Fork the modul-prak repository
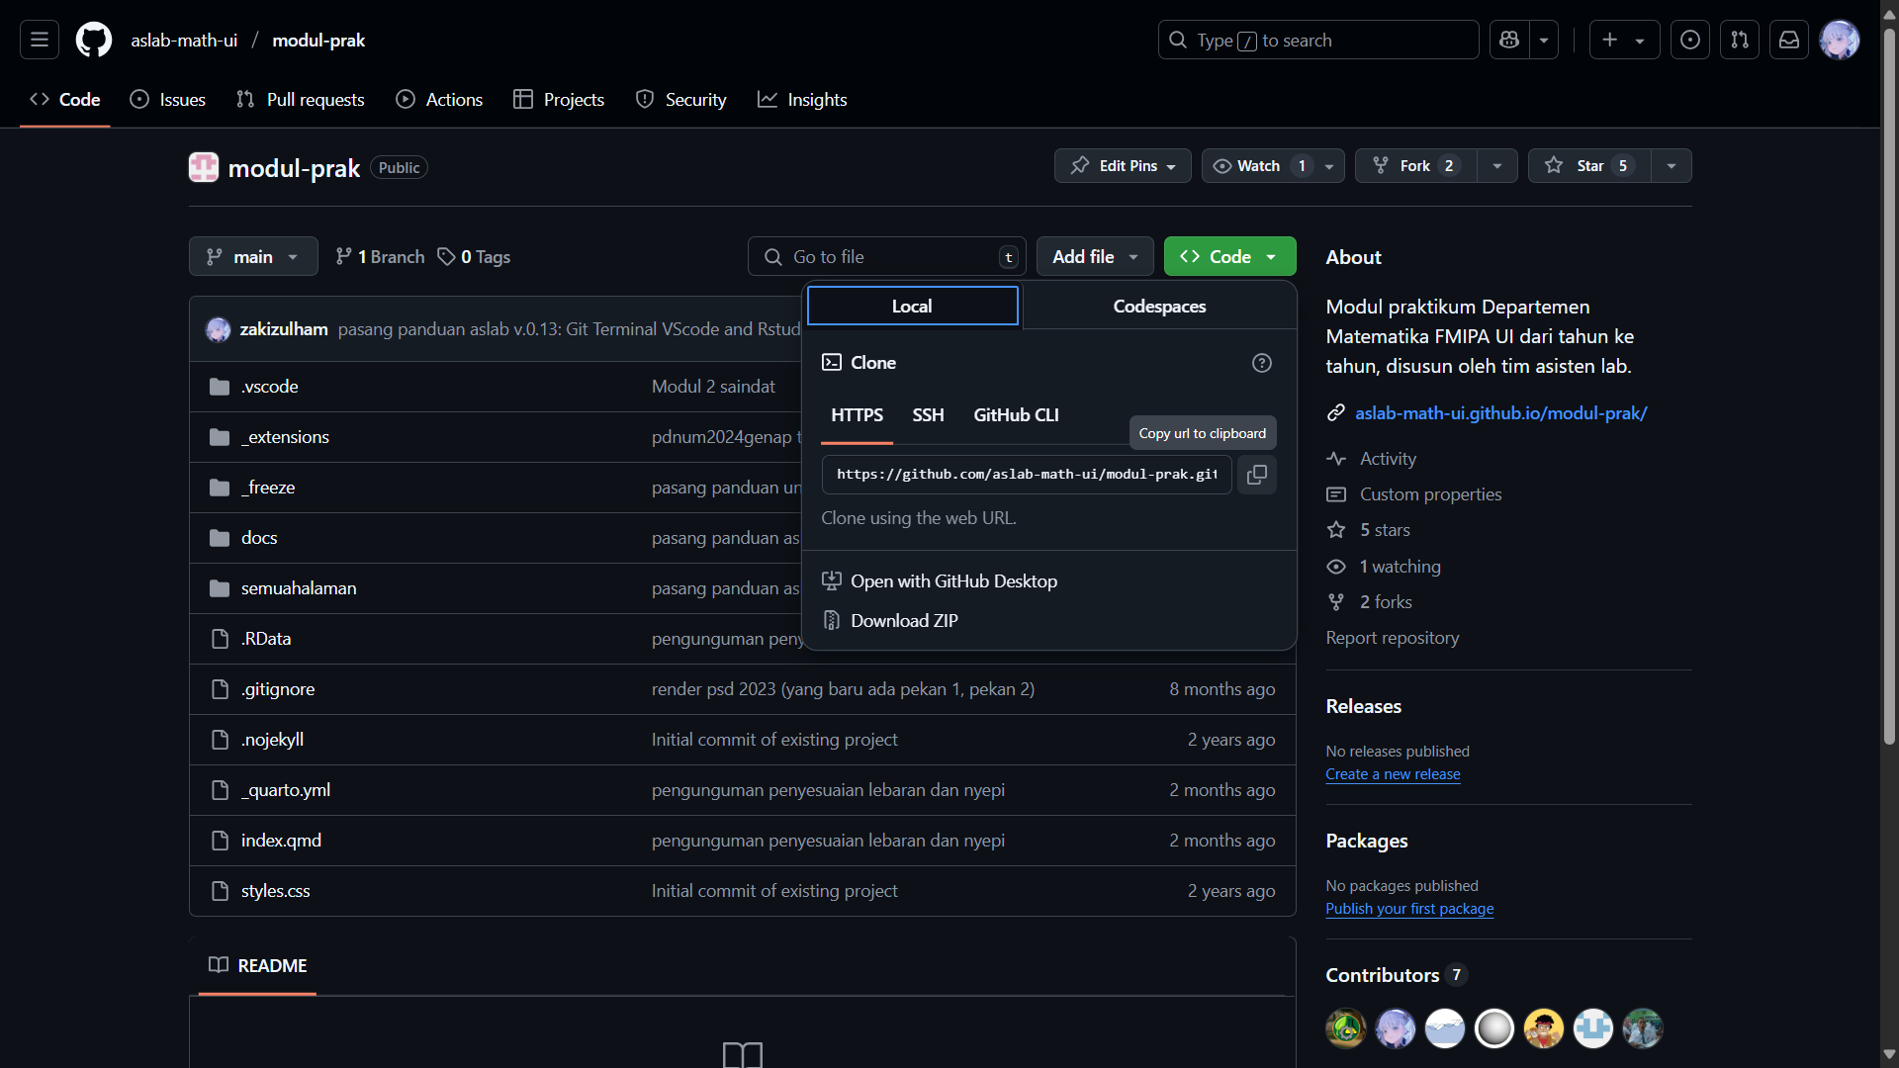 [x=1415, y=165]
